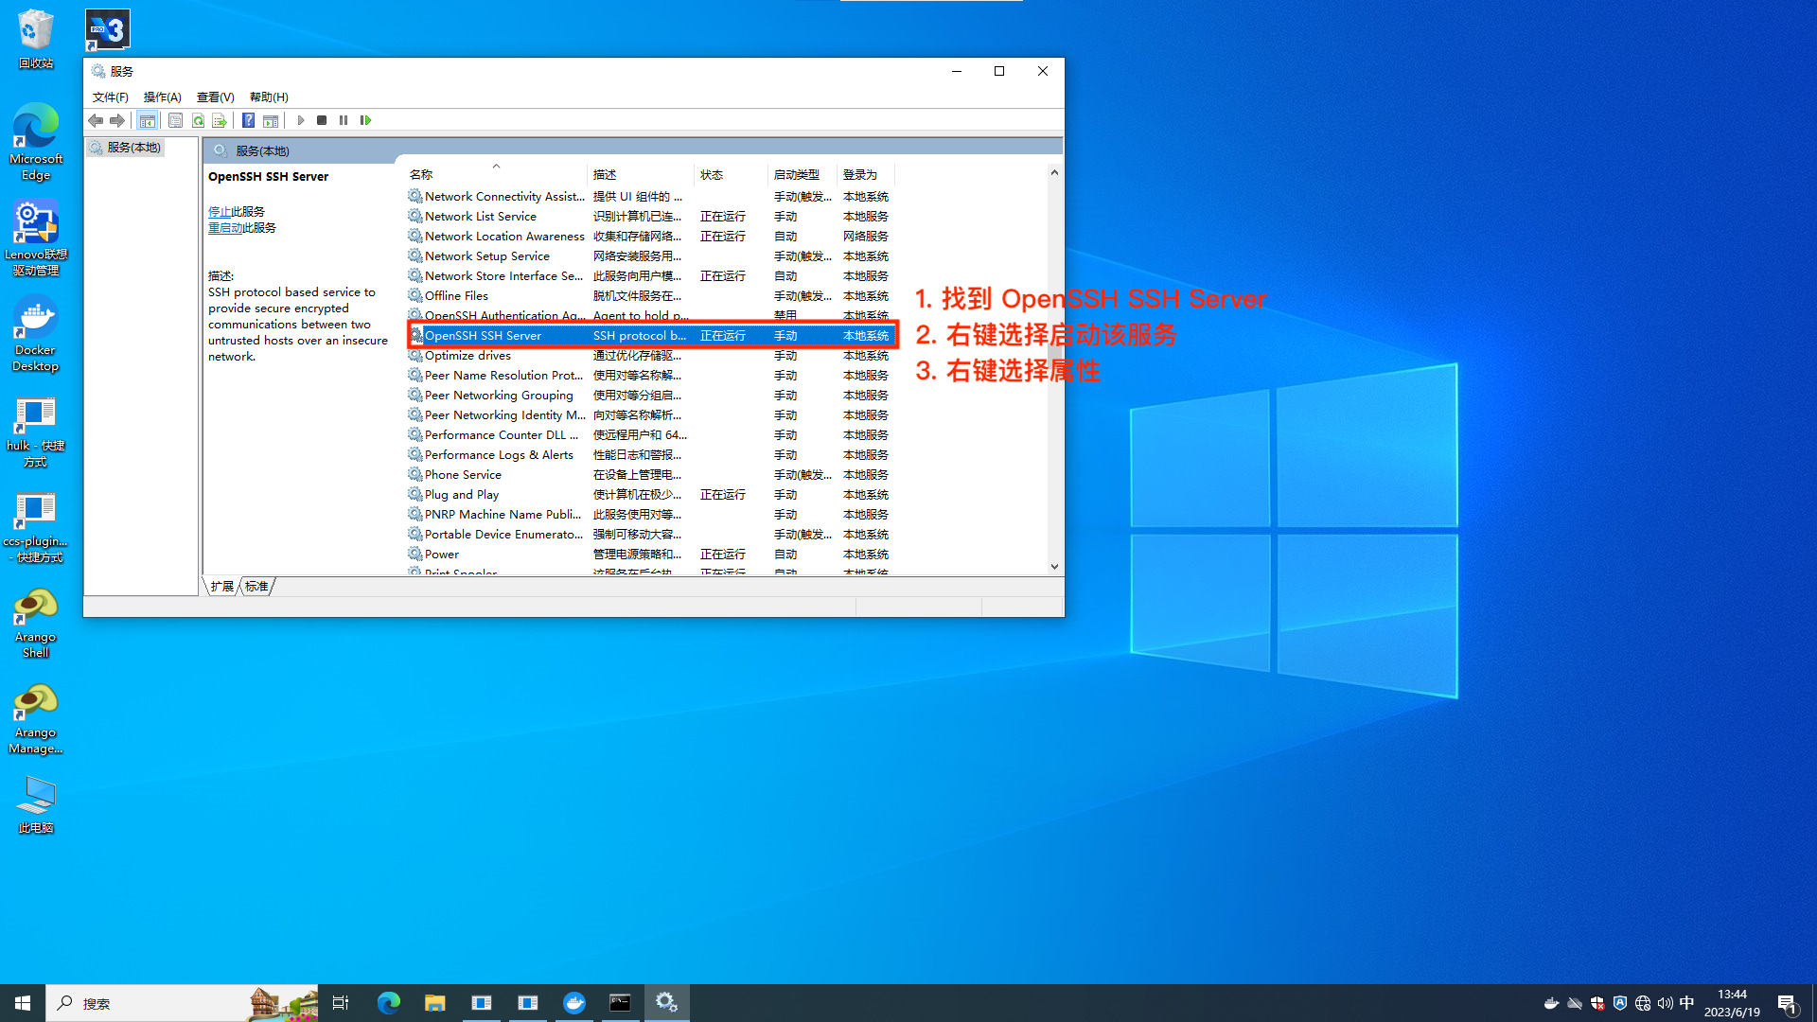1817x1022 pixels.
Task: Open the Properties toolbar icon
Action: point(175,120)
